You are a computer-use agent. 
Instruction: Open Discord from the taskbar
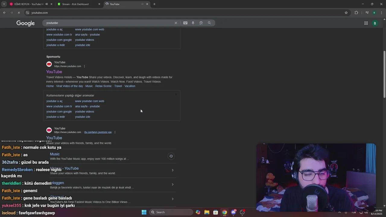pyautogui.click(x=233, y=212)
